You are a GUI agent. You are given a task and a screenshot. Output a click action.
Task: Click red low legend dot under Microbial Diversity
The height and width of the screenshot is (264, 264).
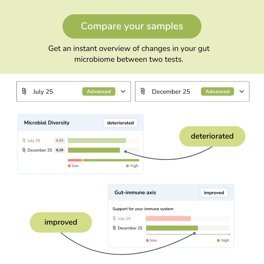(x=69, y=166)
